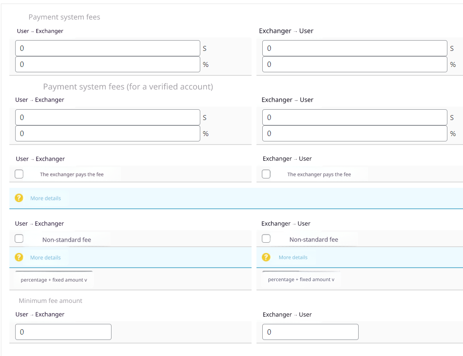
Task: Open Exchanger → User 'percentage + fixed amount' dropdown
Action: [x=301, y=279]
